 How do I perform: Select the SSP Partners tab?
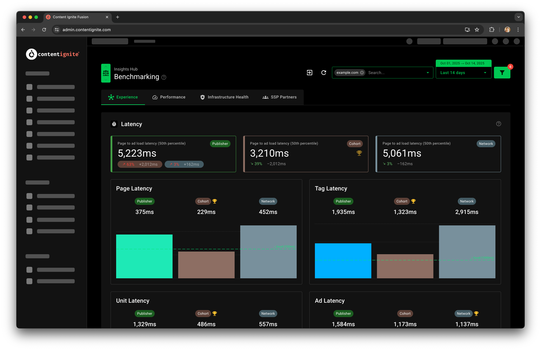pos(280,97)
